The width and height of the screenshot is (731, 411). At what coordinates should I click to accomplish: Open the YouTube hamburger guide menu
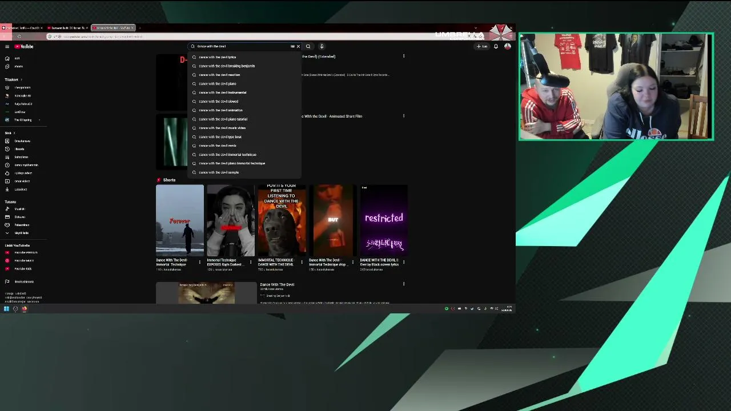[x=7, y=46]
